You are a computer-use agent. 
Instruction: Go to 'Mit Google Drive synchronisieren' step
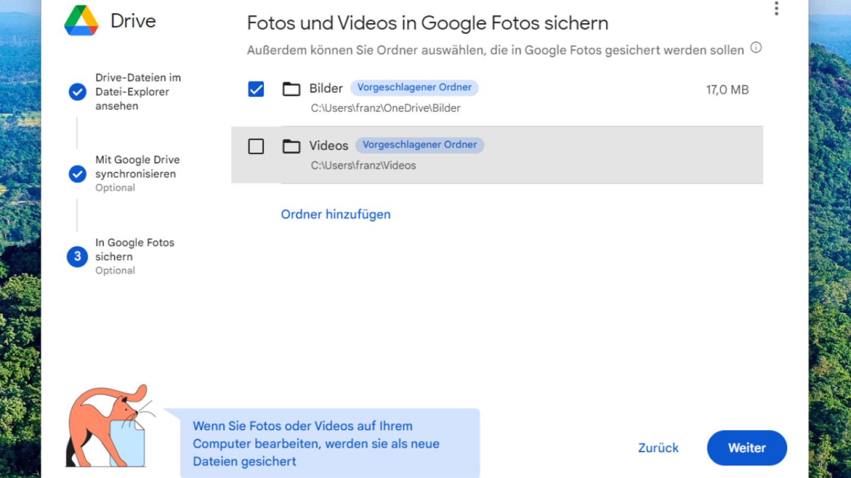(137, 167)
